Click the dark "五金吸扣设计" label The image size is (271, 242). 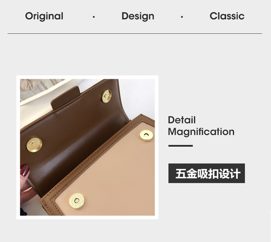click(207, 173)
